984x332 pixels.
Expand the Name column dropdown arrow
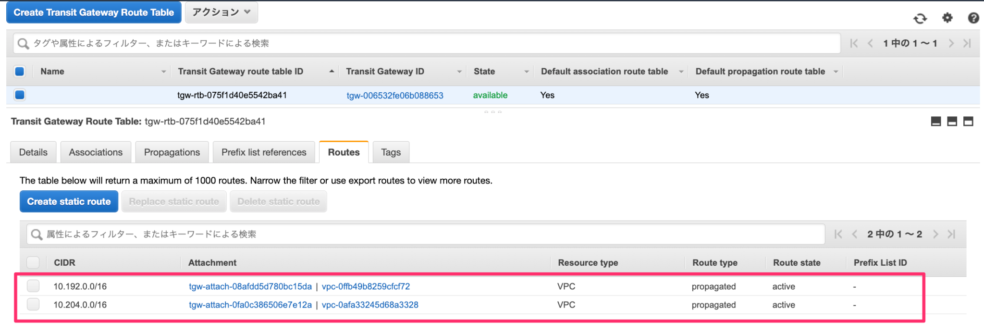(x=164, y=71)
